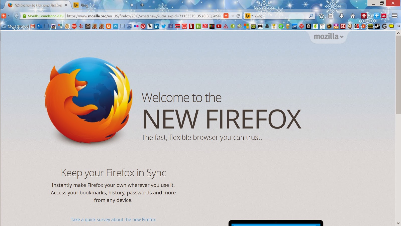
Task: Click the Bing search magnifier
Action: [311, 16]
